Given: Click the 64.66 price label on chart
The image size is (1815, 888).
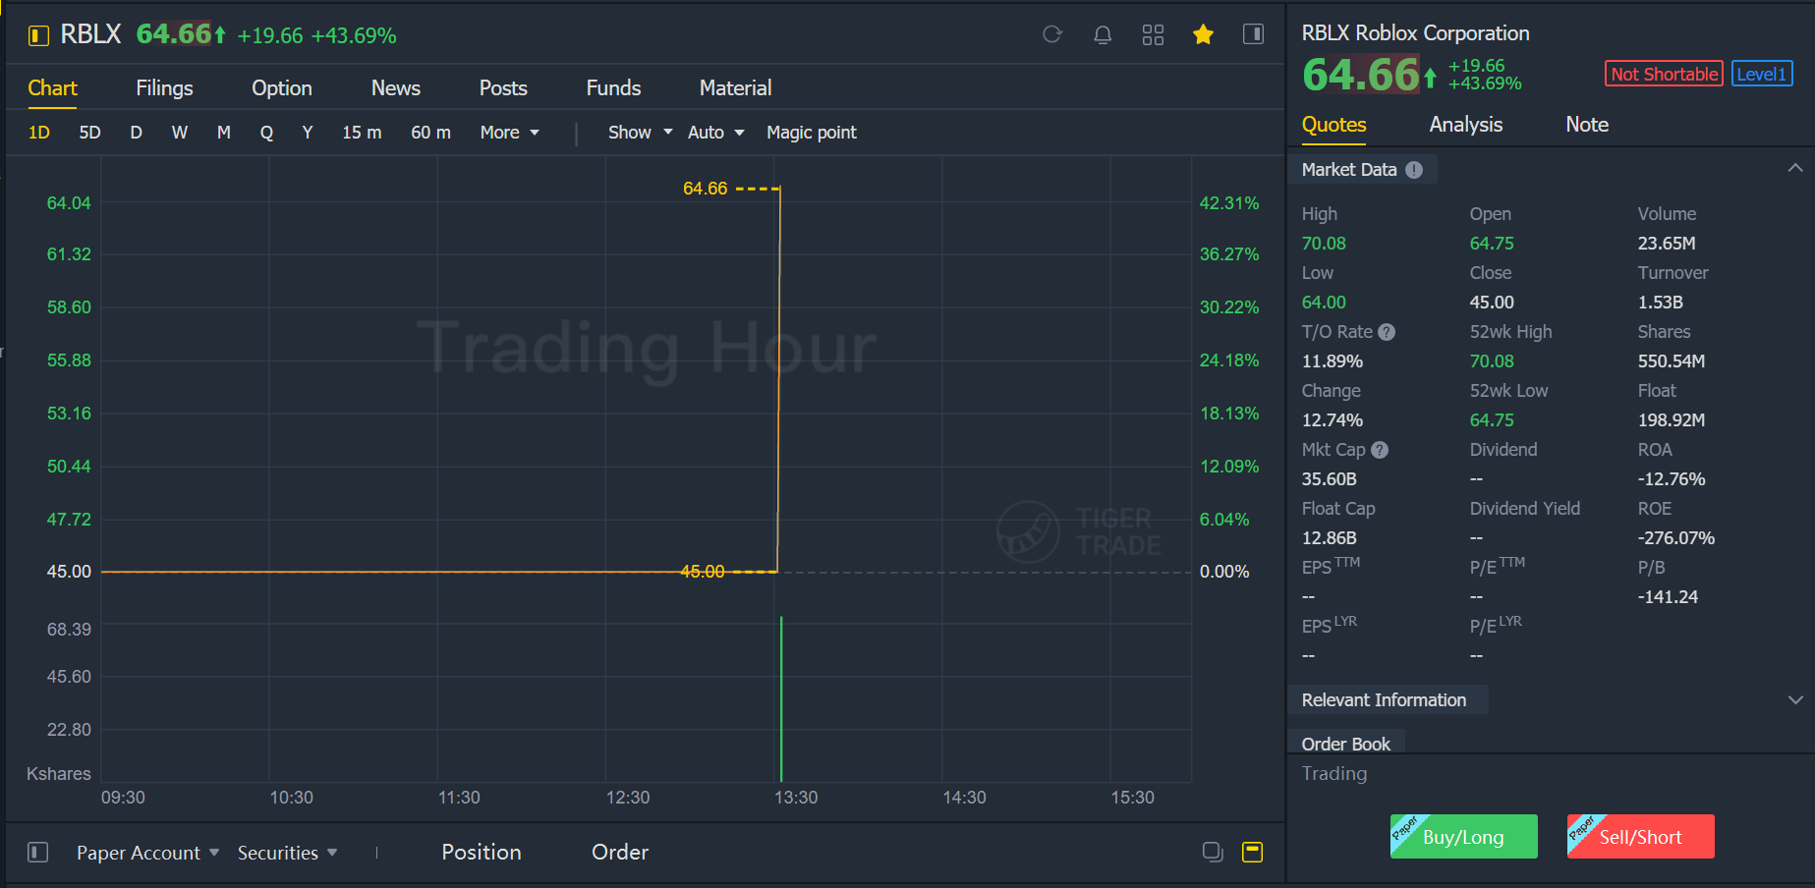Looking at the screenshot, I should click(x=706, y=189).
